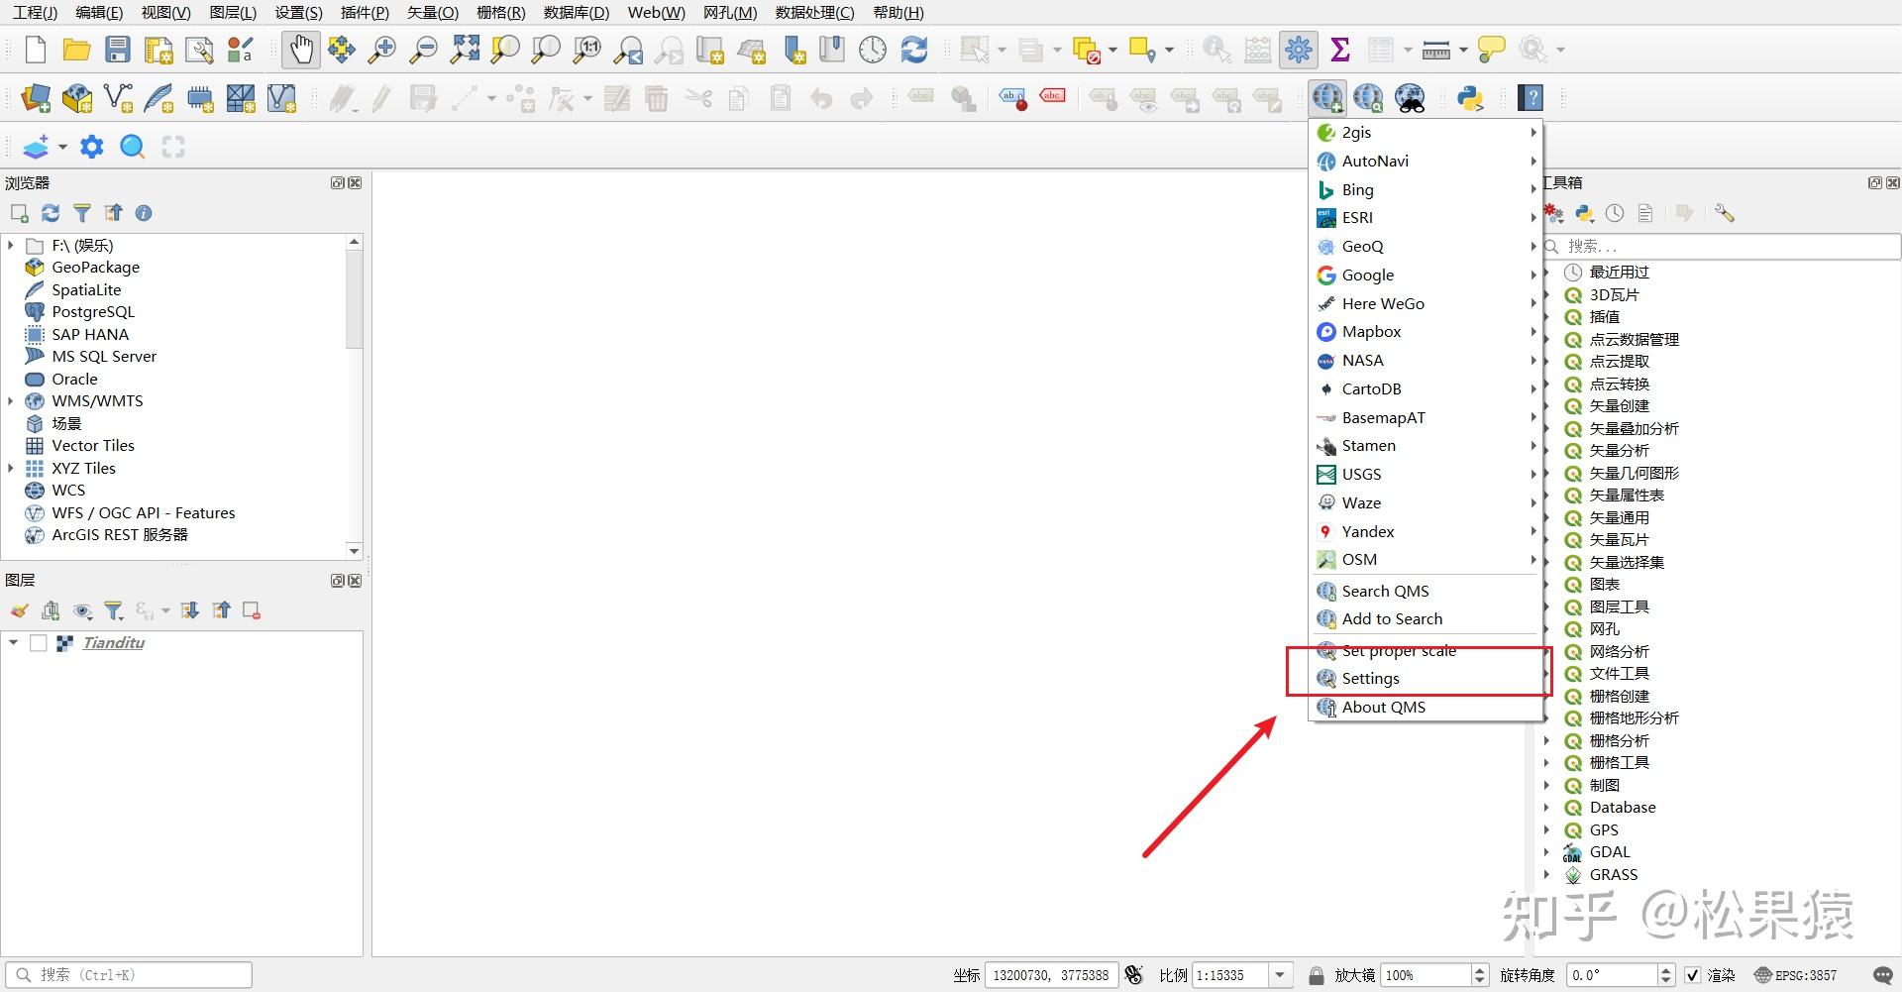1902x992 pixels.
Task: Select the Pan Map hand tool
Action: coord(300,50)
